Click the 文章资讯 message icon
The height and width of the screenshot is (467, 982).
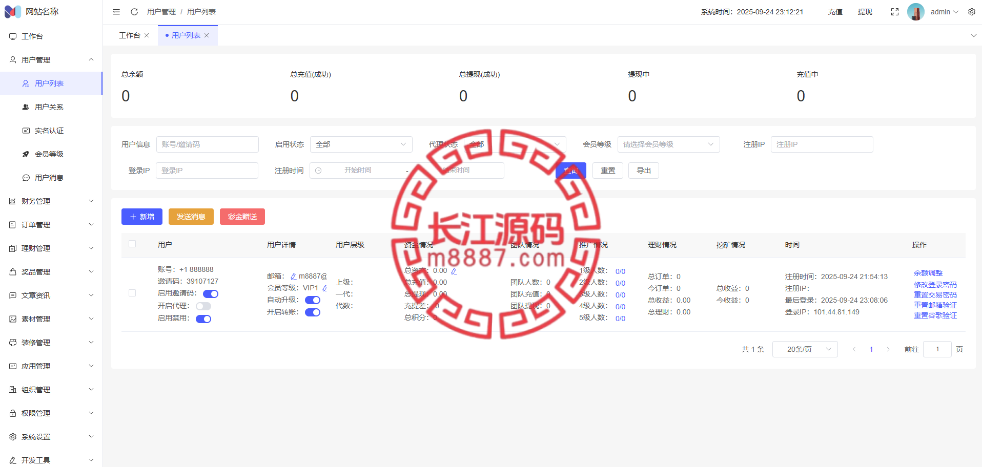tap(13, 295)
